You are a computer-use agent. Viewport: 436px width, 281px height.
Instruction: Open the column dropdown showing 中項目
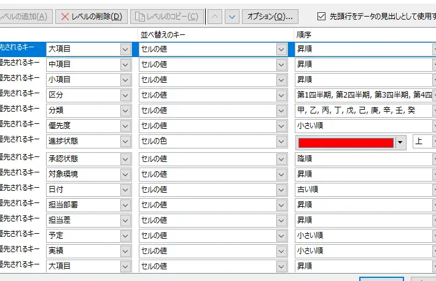[89, 64]
